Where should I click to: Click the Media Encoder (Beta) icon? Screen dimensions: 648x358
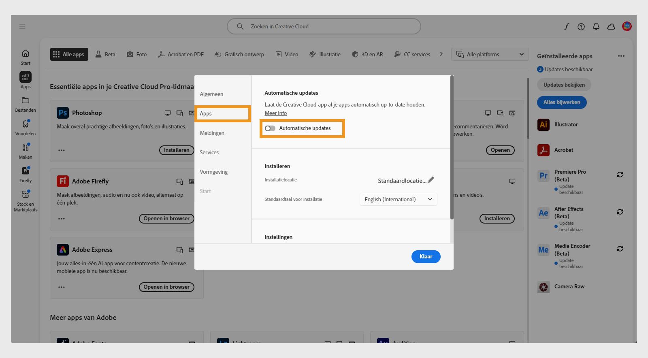click(544, 249)
